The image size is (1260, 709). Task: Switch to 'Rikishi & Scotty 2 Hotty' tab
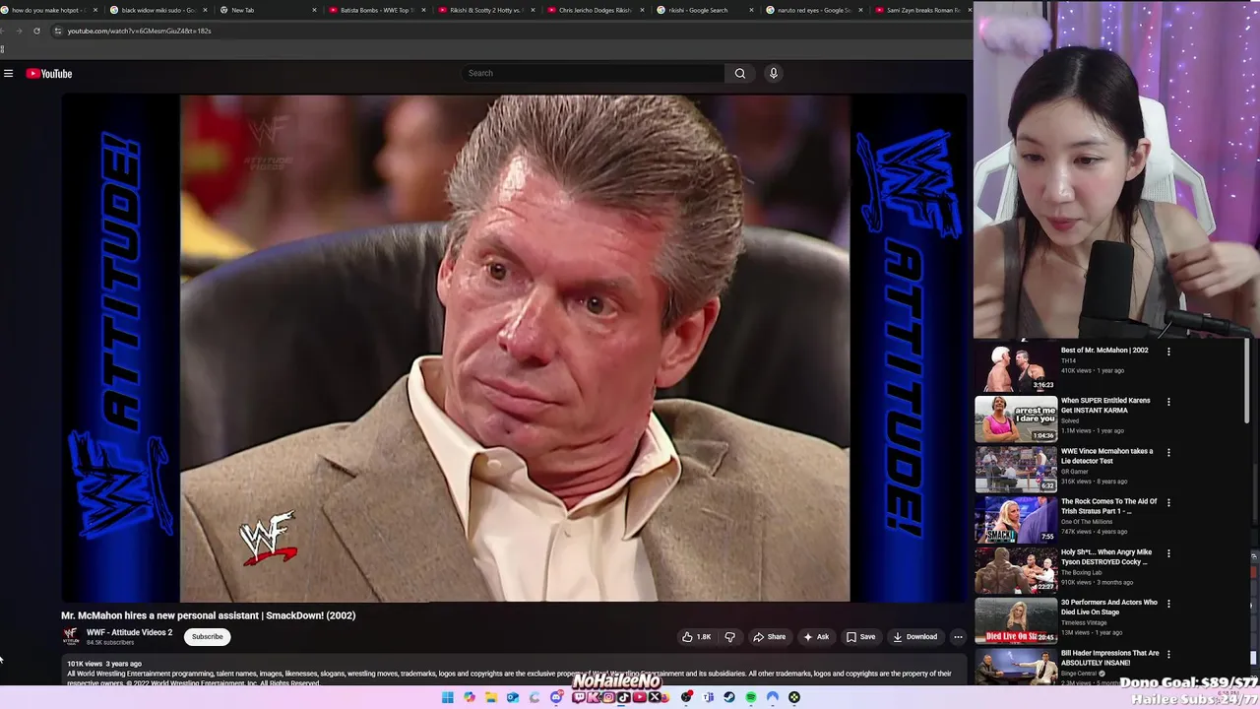(x=484, y=10)
